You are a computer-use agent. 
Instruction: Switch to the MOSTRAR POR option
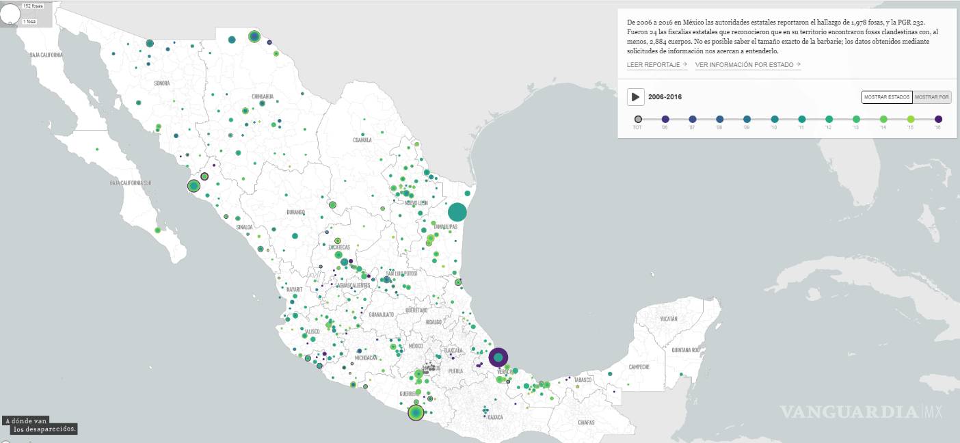932,97
